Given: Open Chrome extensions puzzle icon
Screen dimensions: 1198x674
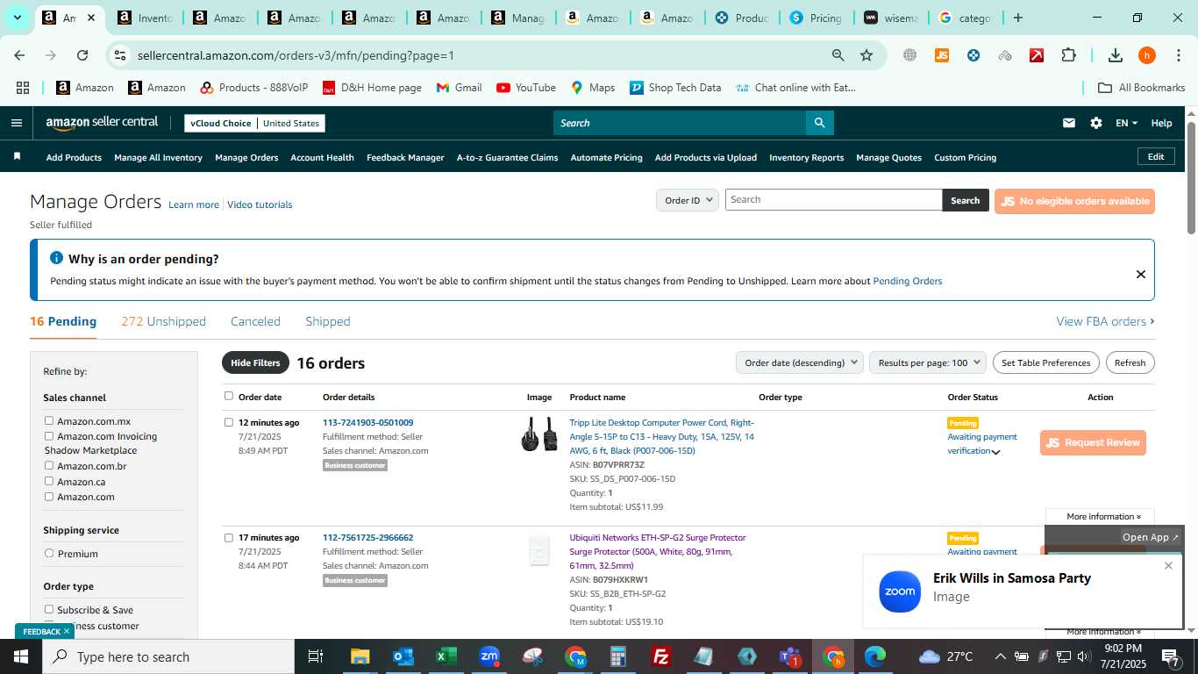Looking at the screenshot, I should click(1068, 55).
